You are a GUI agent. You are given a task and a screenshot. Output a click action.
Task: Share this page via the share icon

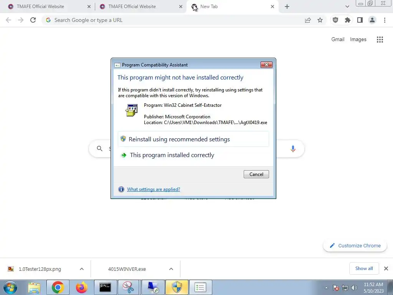308,20
